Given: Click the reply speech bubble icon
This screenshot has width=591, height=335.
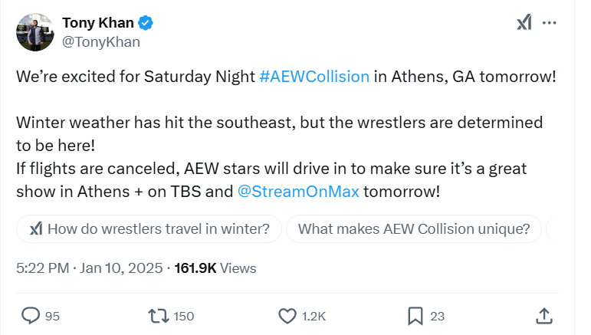Looking at the screenshot, I should tap(31, 315).
